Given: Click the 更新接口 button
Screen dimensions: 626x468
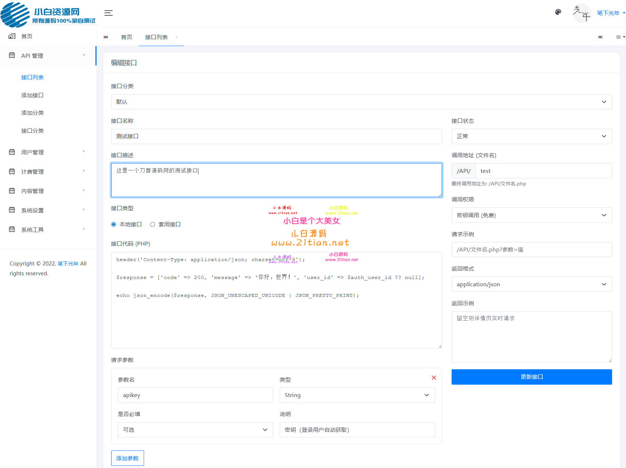Looking at the screenshot, I should pyautogui.click(x=531, y=377).
